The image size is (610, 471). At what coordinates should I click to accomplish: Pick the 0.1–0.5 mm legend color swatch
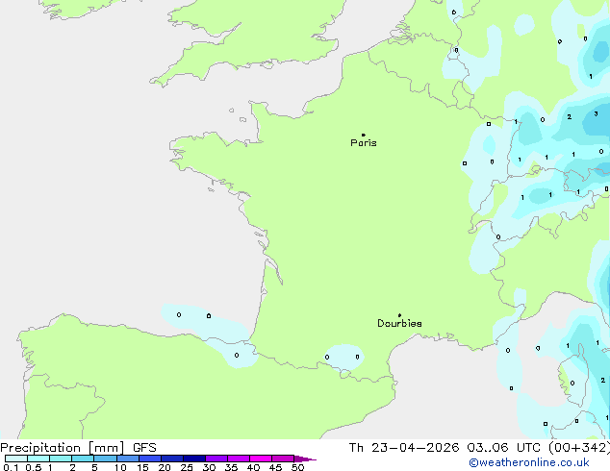pos(16,459)
